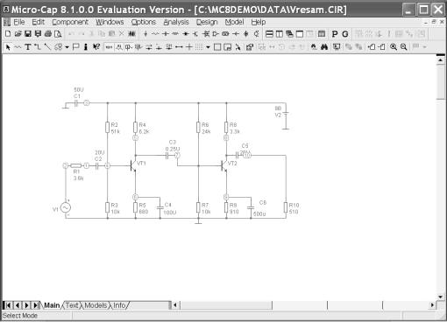
Task: Toggle the Grid dots display
Action: [199, 47]
